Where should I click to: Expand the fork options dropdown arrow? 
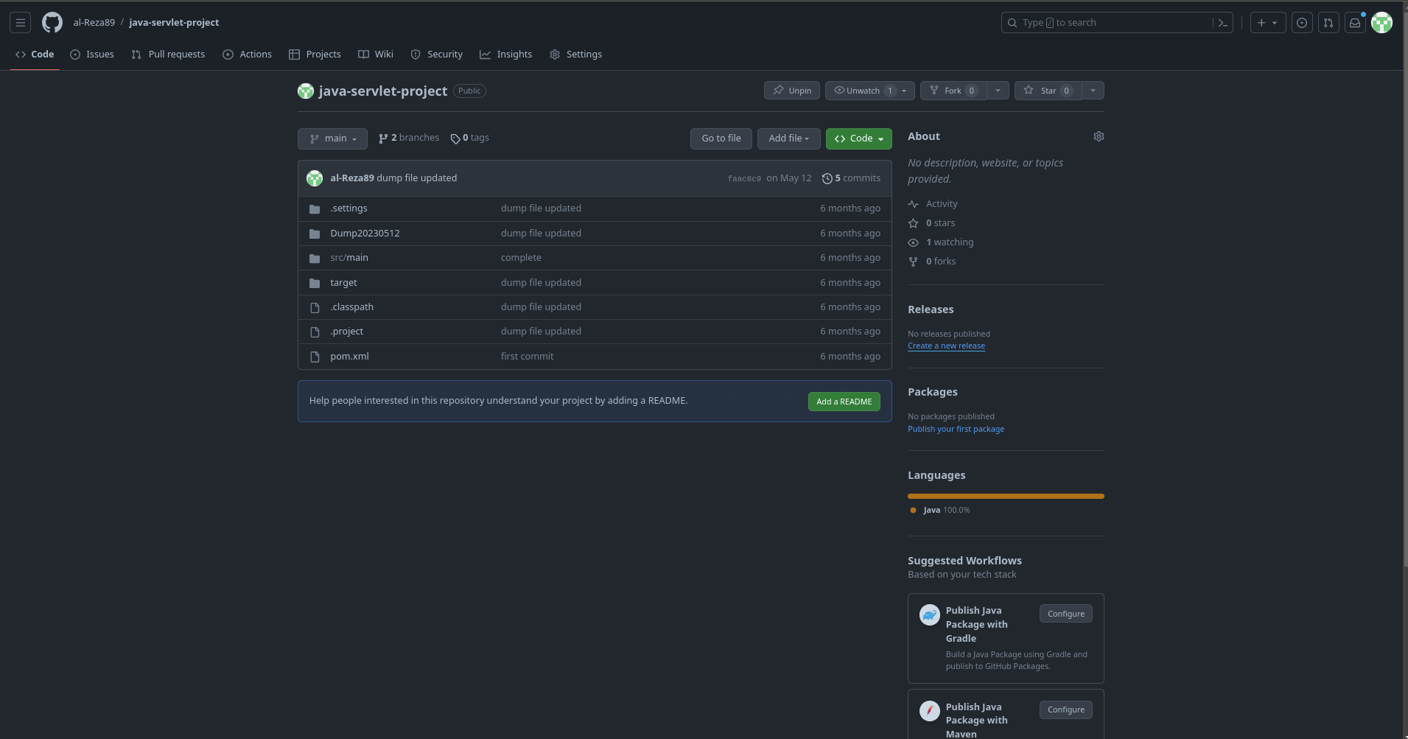pyautogui.click(x=998, y=91)
